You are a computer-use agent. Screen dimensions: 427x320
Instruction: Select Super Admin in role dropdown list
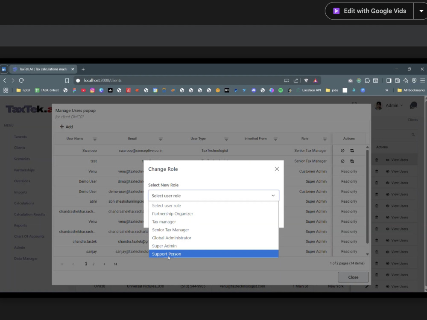pyautogui.click(x=213, y=246)
